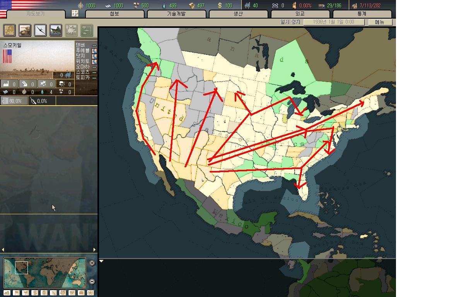Click the left panel scroll-left arrow

3,250
